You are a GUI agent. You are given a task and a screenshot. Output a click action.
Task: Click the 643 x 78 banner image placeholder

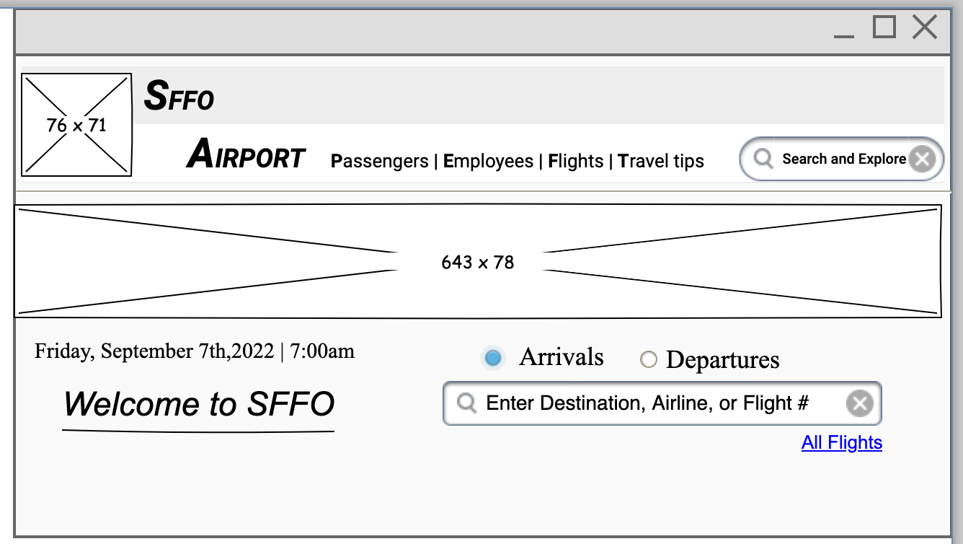click(x=477, y=261)
